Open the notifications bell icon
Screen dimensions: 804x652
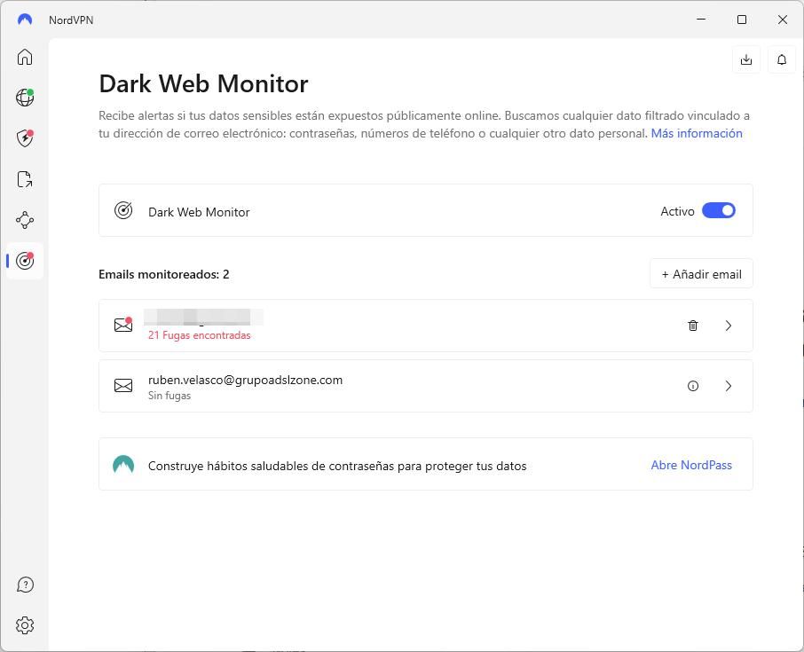tap(782, 59)
